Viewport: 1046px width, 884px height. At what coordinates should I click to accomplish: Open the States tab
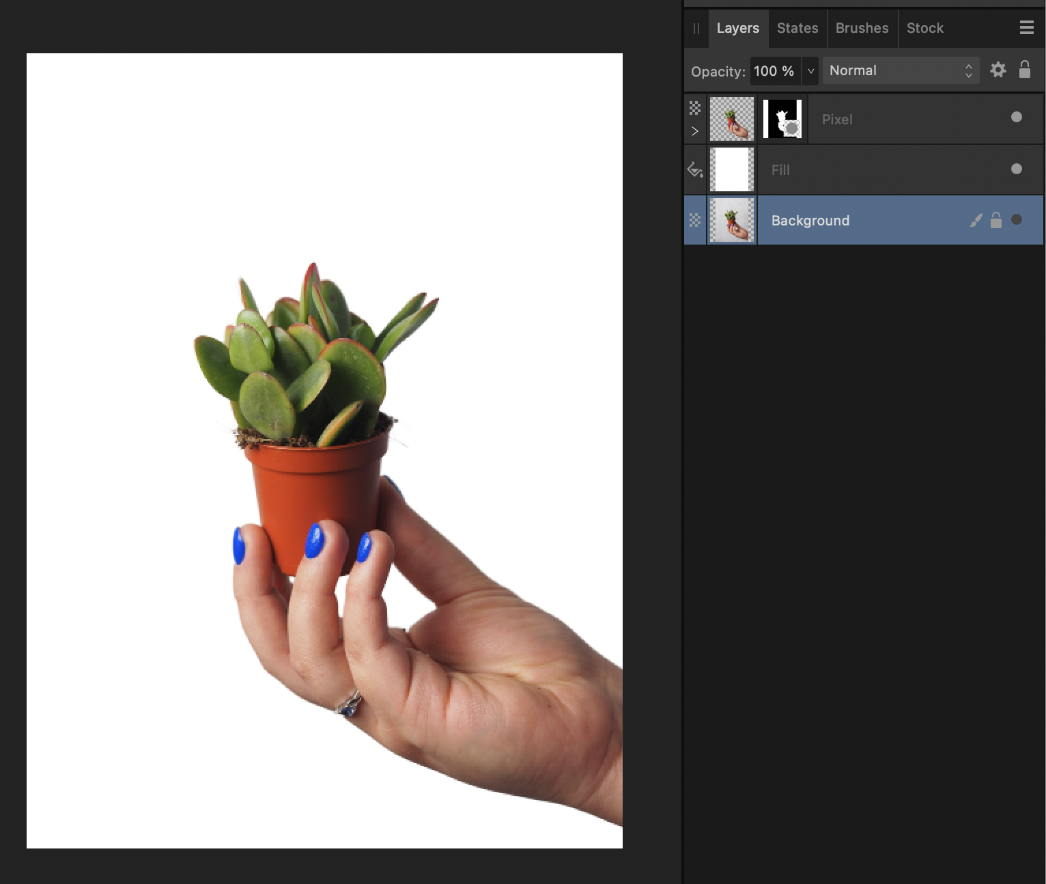[797, 28]
